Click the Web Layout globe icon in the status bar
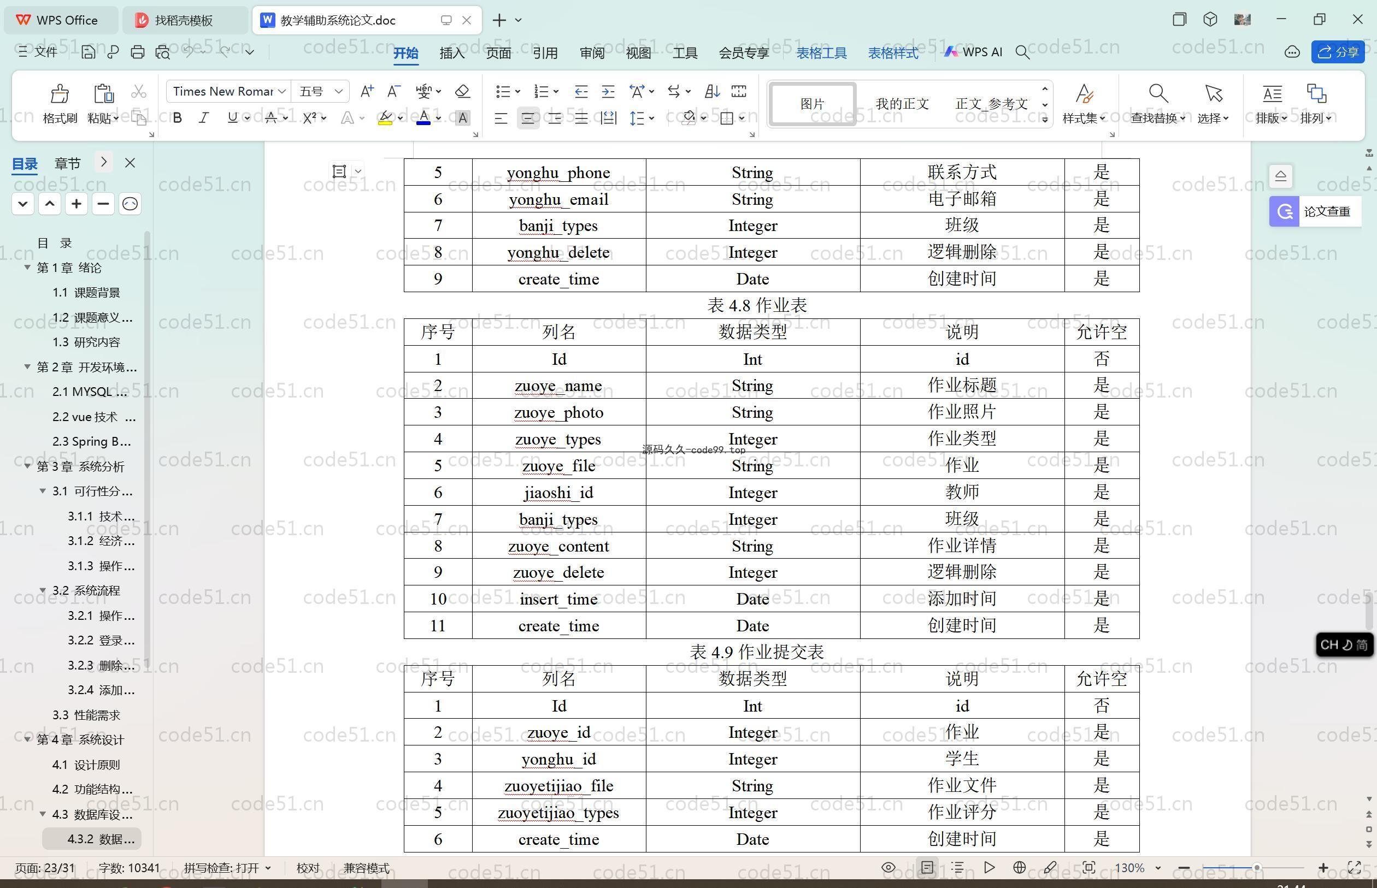 [x=1019, y=868]
